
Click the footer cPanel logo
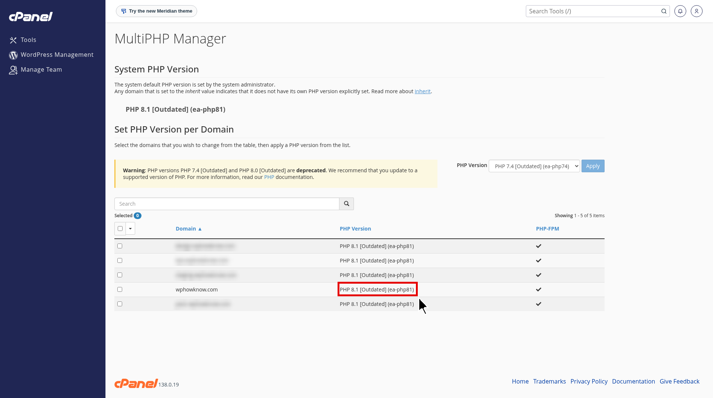click(136, 384)
